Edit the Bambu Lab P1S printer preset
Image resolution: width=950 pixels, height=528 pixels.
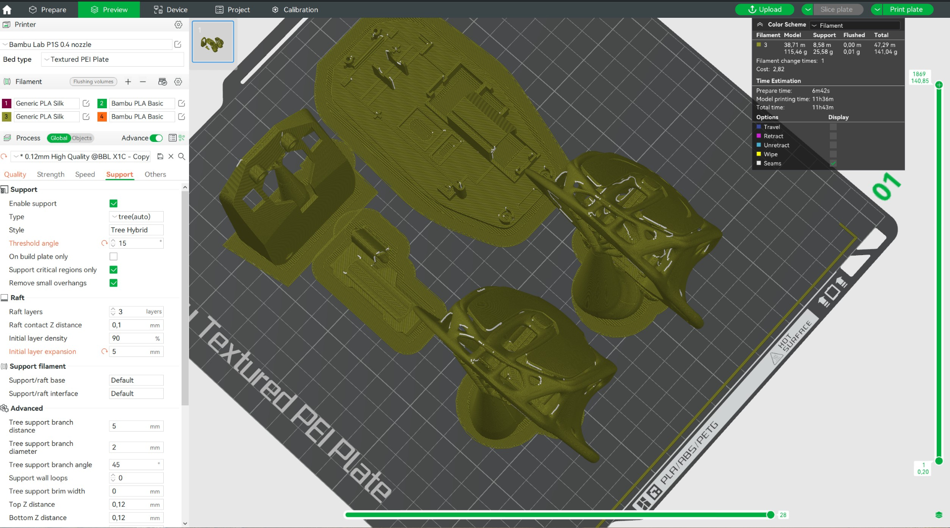pos(178,44)
